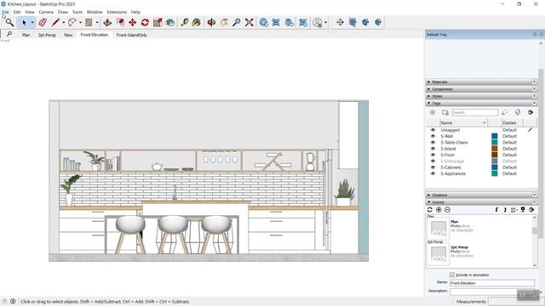Select the Move tool
Screen dimensions: 545x306
[x=133, y=23]
